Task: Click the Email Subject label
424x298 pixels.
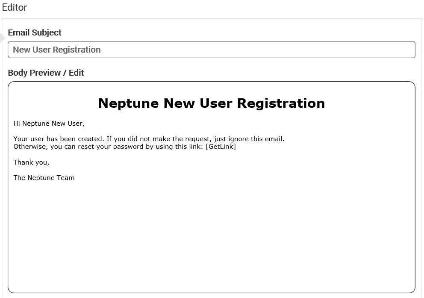Action: click(x=34, y=32)
